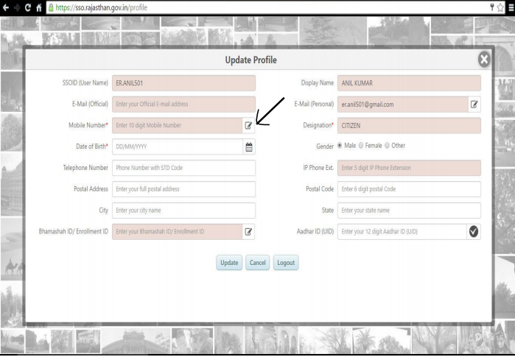515x357 pixels.
Task: Open the Date of Birth calendar picker
Action: tap(249, 146)
